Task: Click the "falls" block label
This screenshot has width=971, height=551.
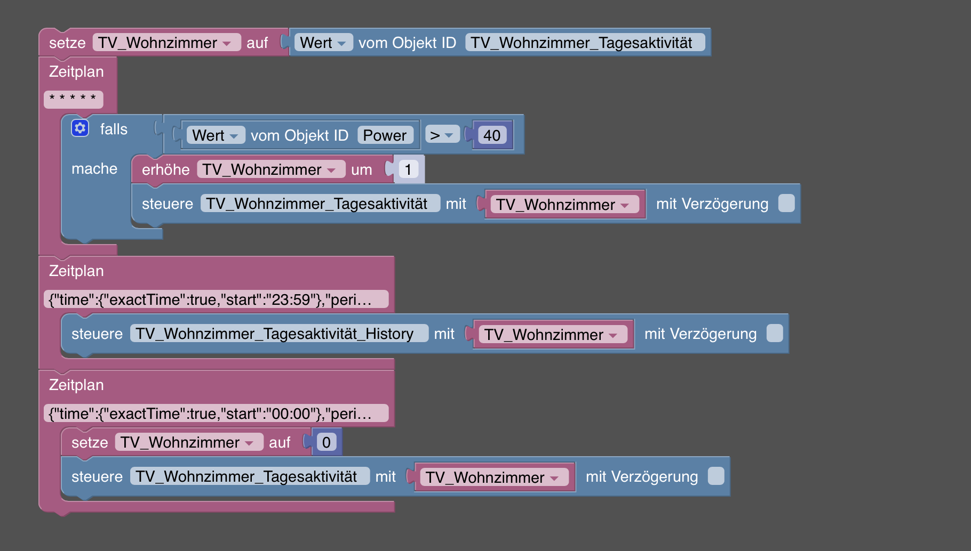Action: tap(114, 129)
